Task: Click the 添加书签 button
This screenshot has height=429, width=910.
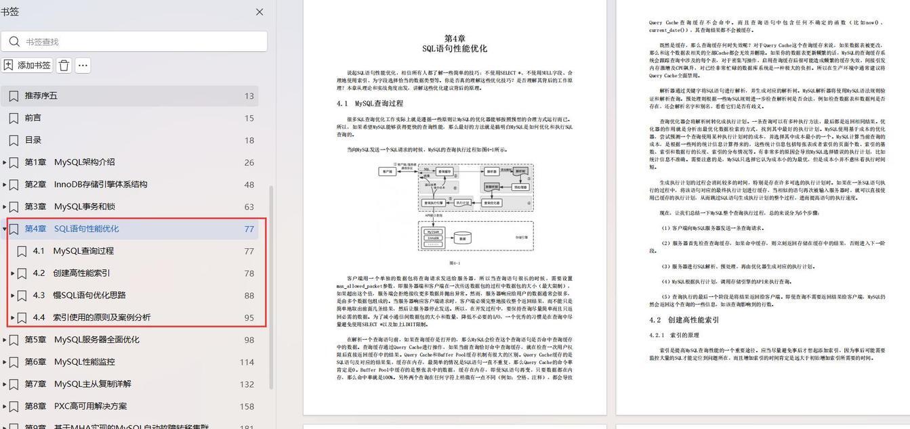Action: click(27, 65)
